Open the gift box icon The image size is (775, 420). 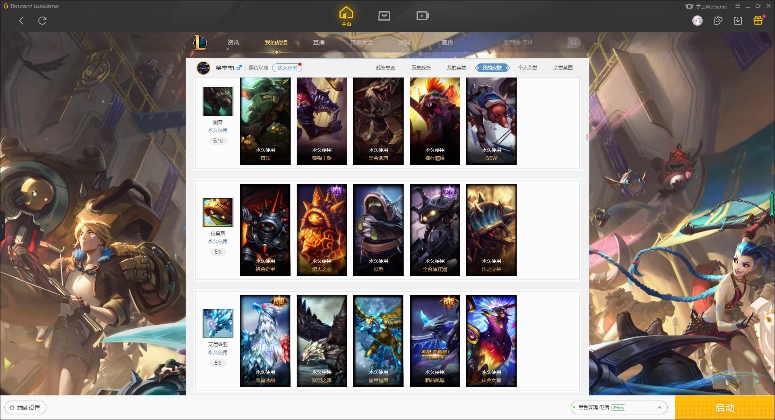(x=758, y=21)
